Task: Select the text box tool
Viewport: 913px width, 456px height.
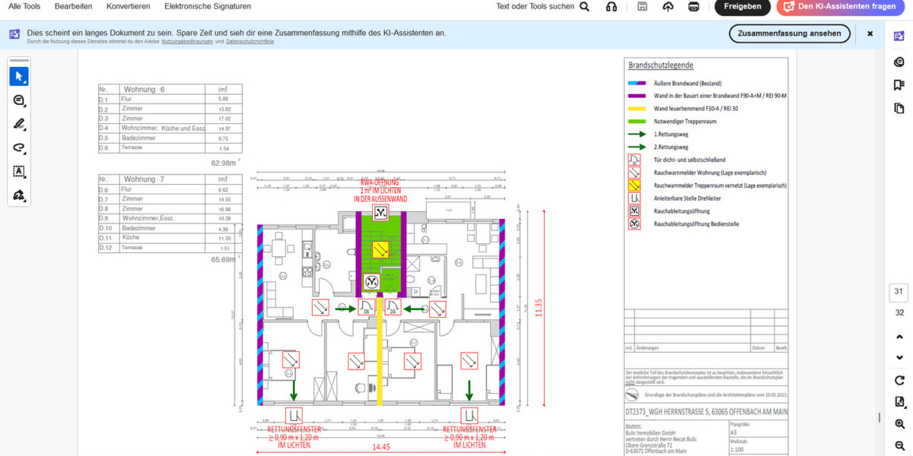Action: tap(19, 172)
